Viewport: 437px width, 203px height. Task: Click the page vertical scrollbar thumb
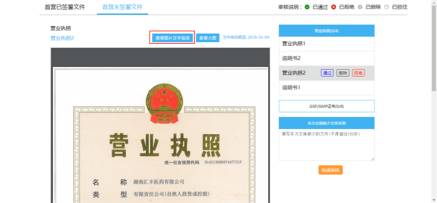[x=434, y=48]
